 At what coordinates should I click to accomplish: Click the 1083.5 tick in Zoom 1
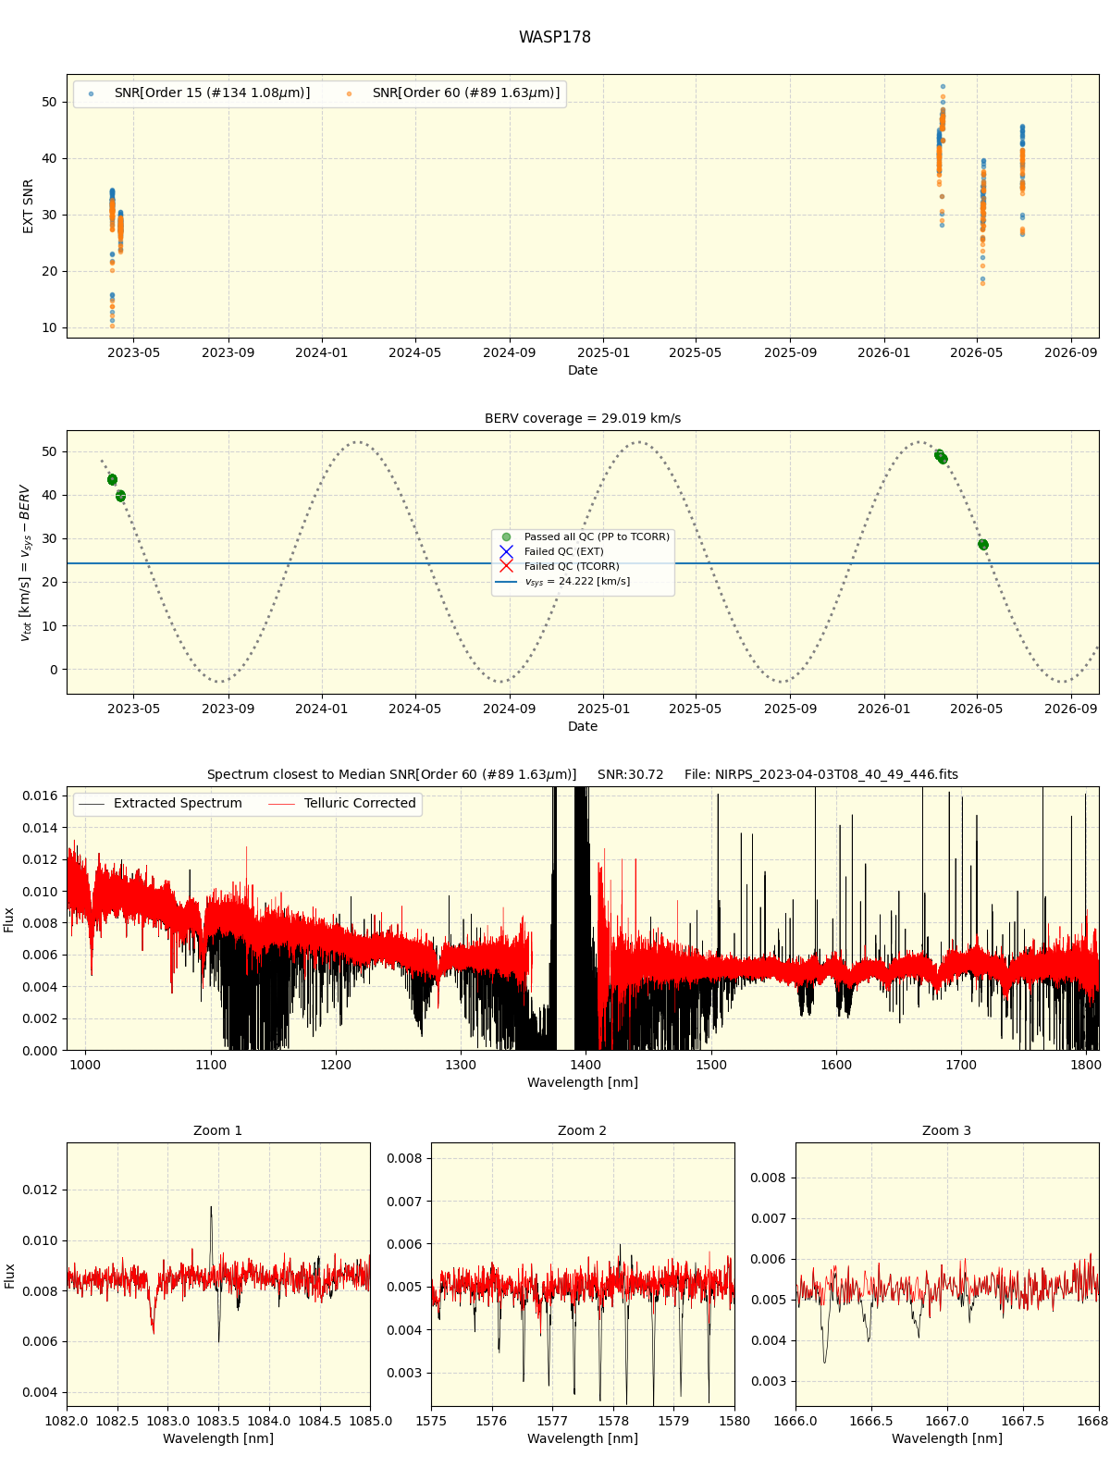tap(218, 1421)
